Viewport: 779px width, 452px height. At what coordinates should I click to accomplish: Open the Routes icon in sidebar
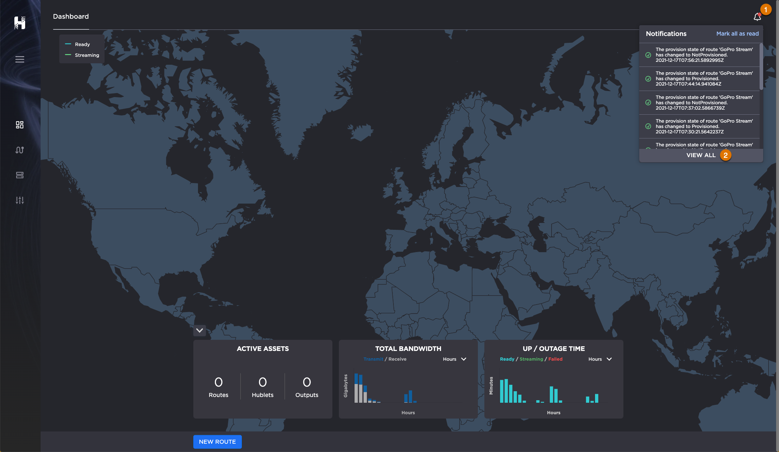20,150
